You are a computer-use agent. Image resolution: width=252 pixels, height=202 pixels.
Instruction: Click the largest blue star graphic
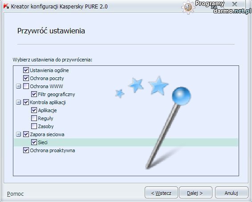click(159, 85)
